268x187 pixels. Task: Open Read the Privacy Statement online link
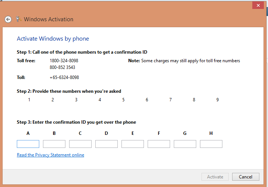click(50, 155)
